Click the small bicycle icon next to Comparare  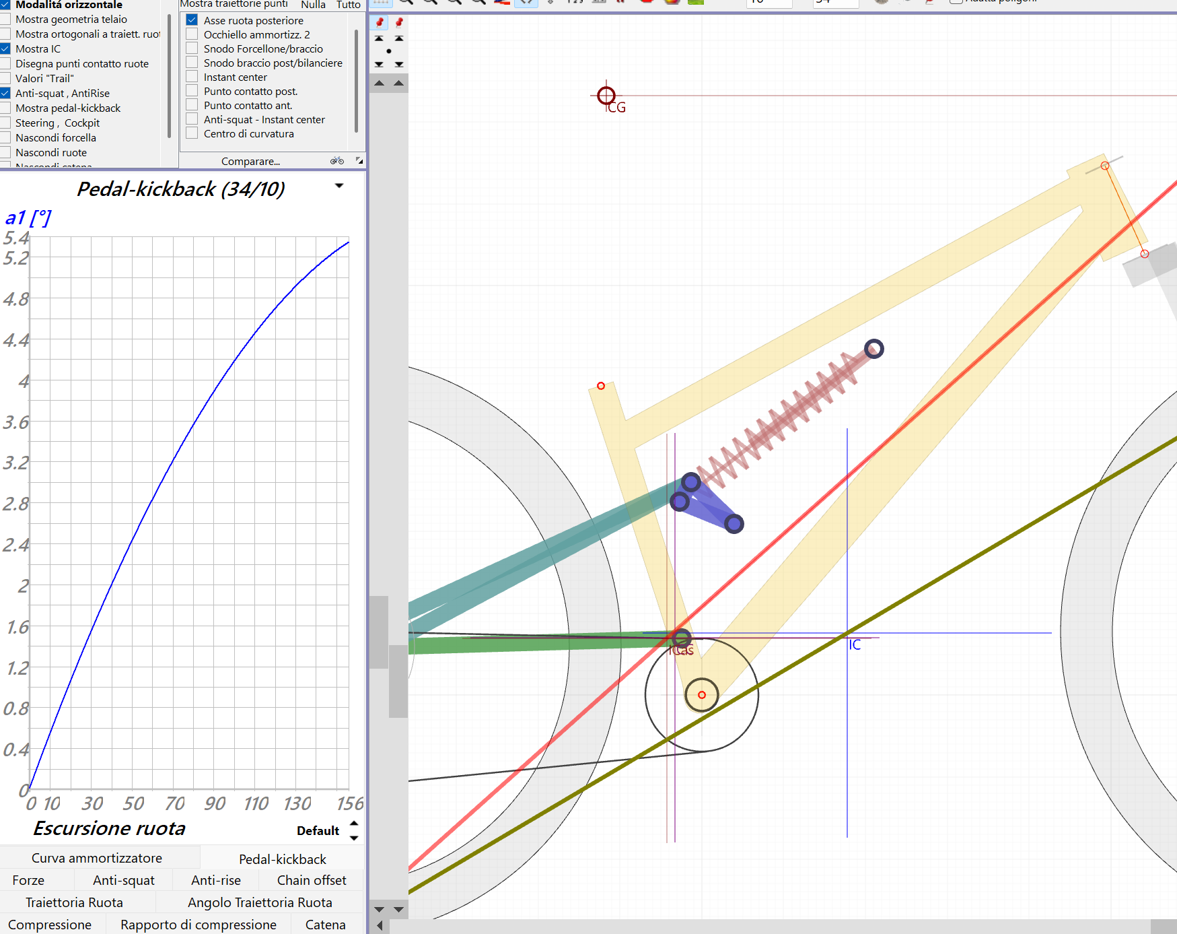coord(337,160)
